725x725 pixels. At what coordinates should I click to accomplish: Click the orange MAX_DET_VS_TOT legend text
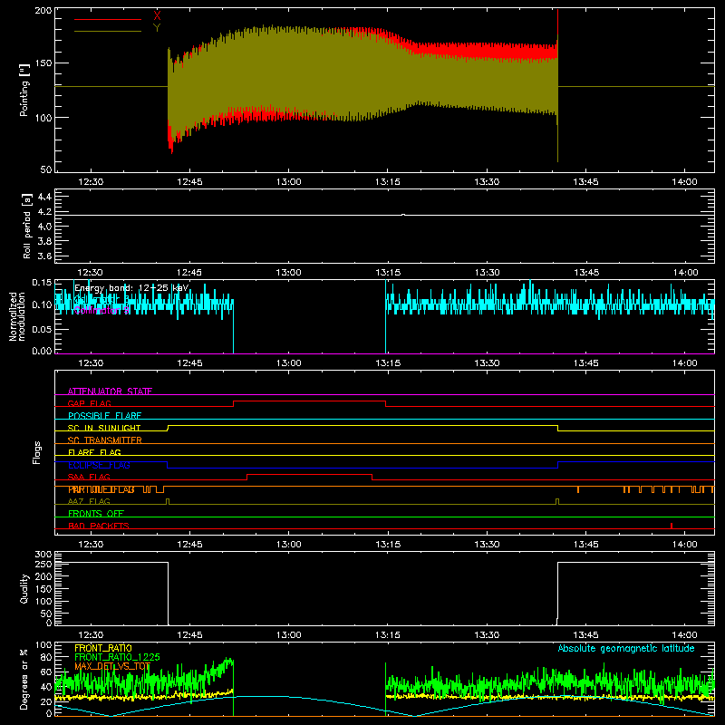coord(112,666)
